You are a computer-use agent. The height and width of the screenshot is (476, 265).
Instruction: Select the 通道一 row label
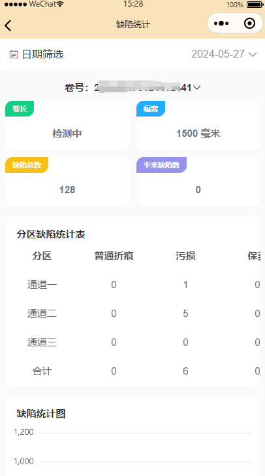tap(42, 285)
